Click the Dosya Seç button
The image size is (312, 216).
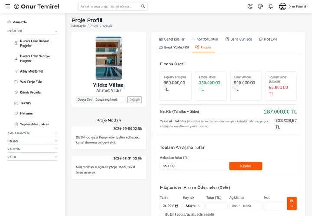pyautogui.click(x=85, y=99)
